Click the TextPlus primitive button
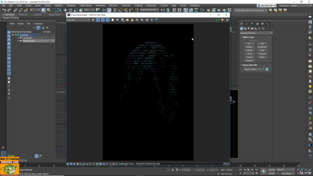 pos(249,61)
